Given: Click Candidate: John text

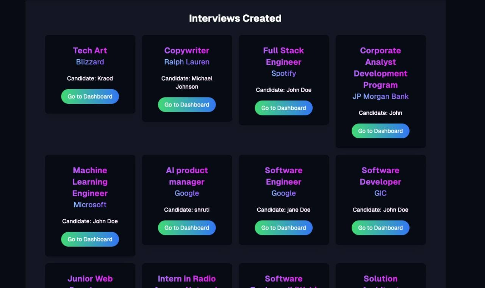Looking at the screenshot, I should [380, 113].
